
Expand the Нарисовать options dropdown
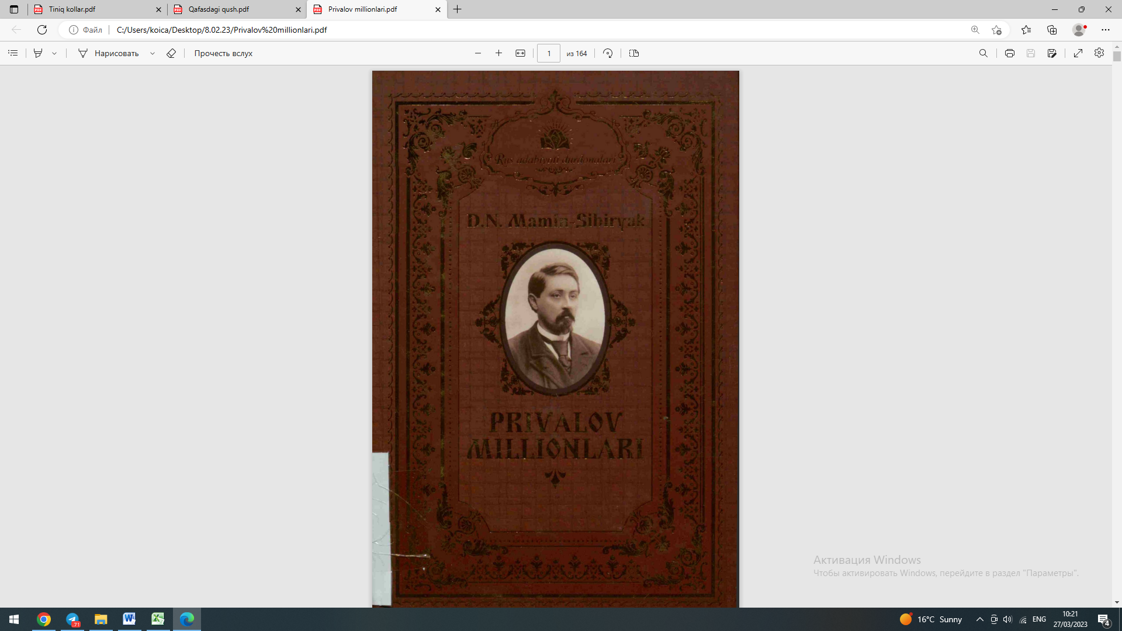(153, 53)
